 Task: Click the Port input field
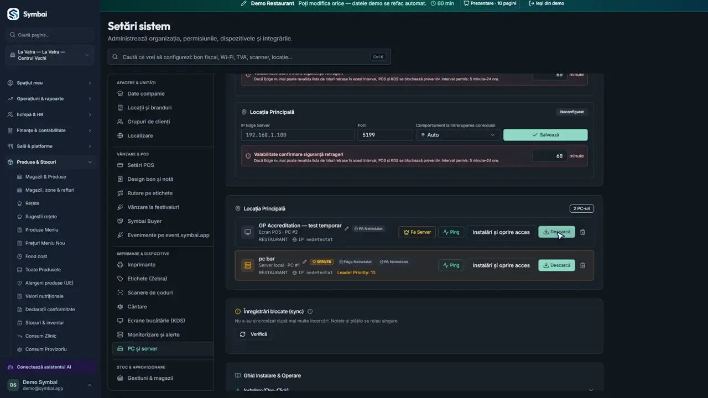click(385, 135)
